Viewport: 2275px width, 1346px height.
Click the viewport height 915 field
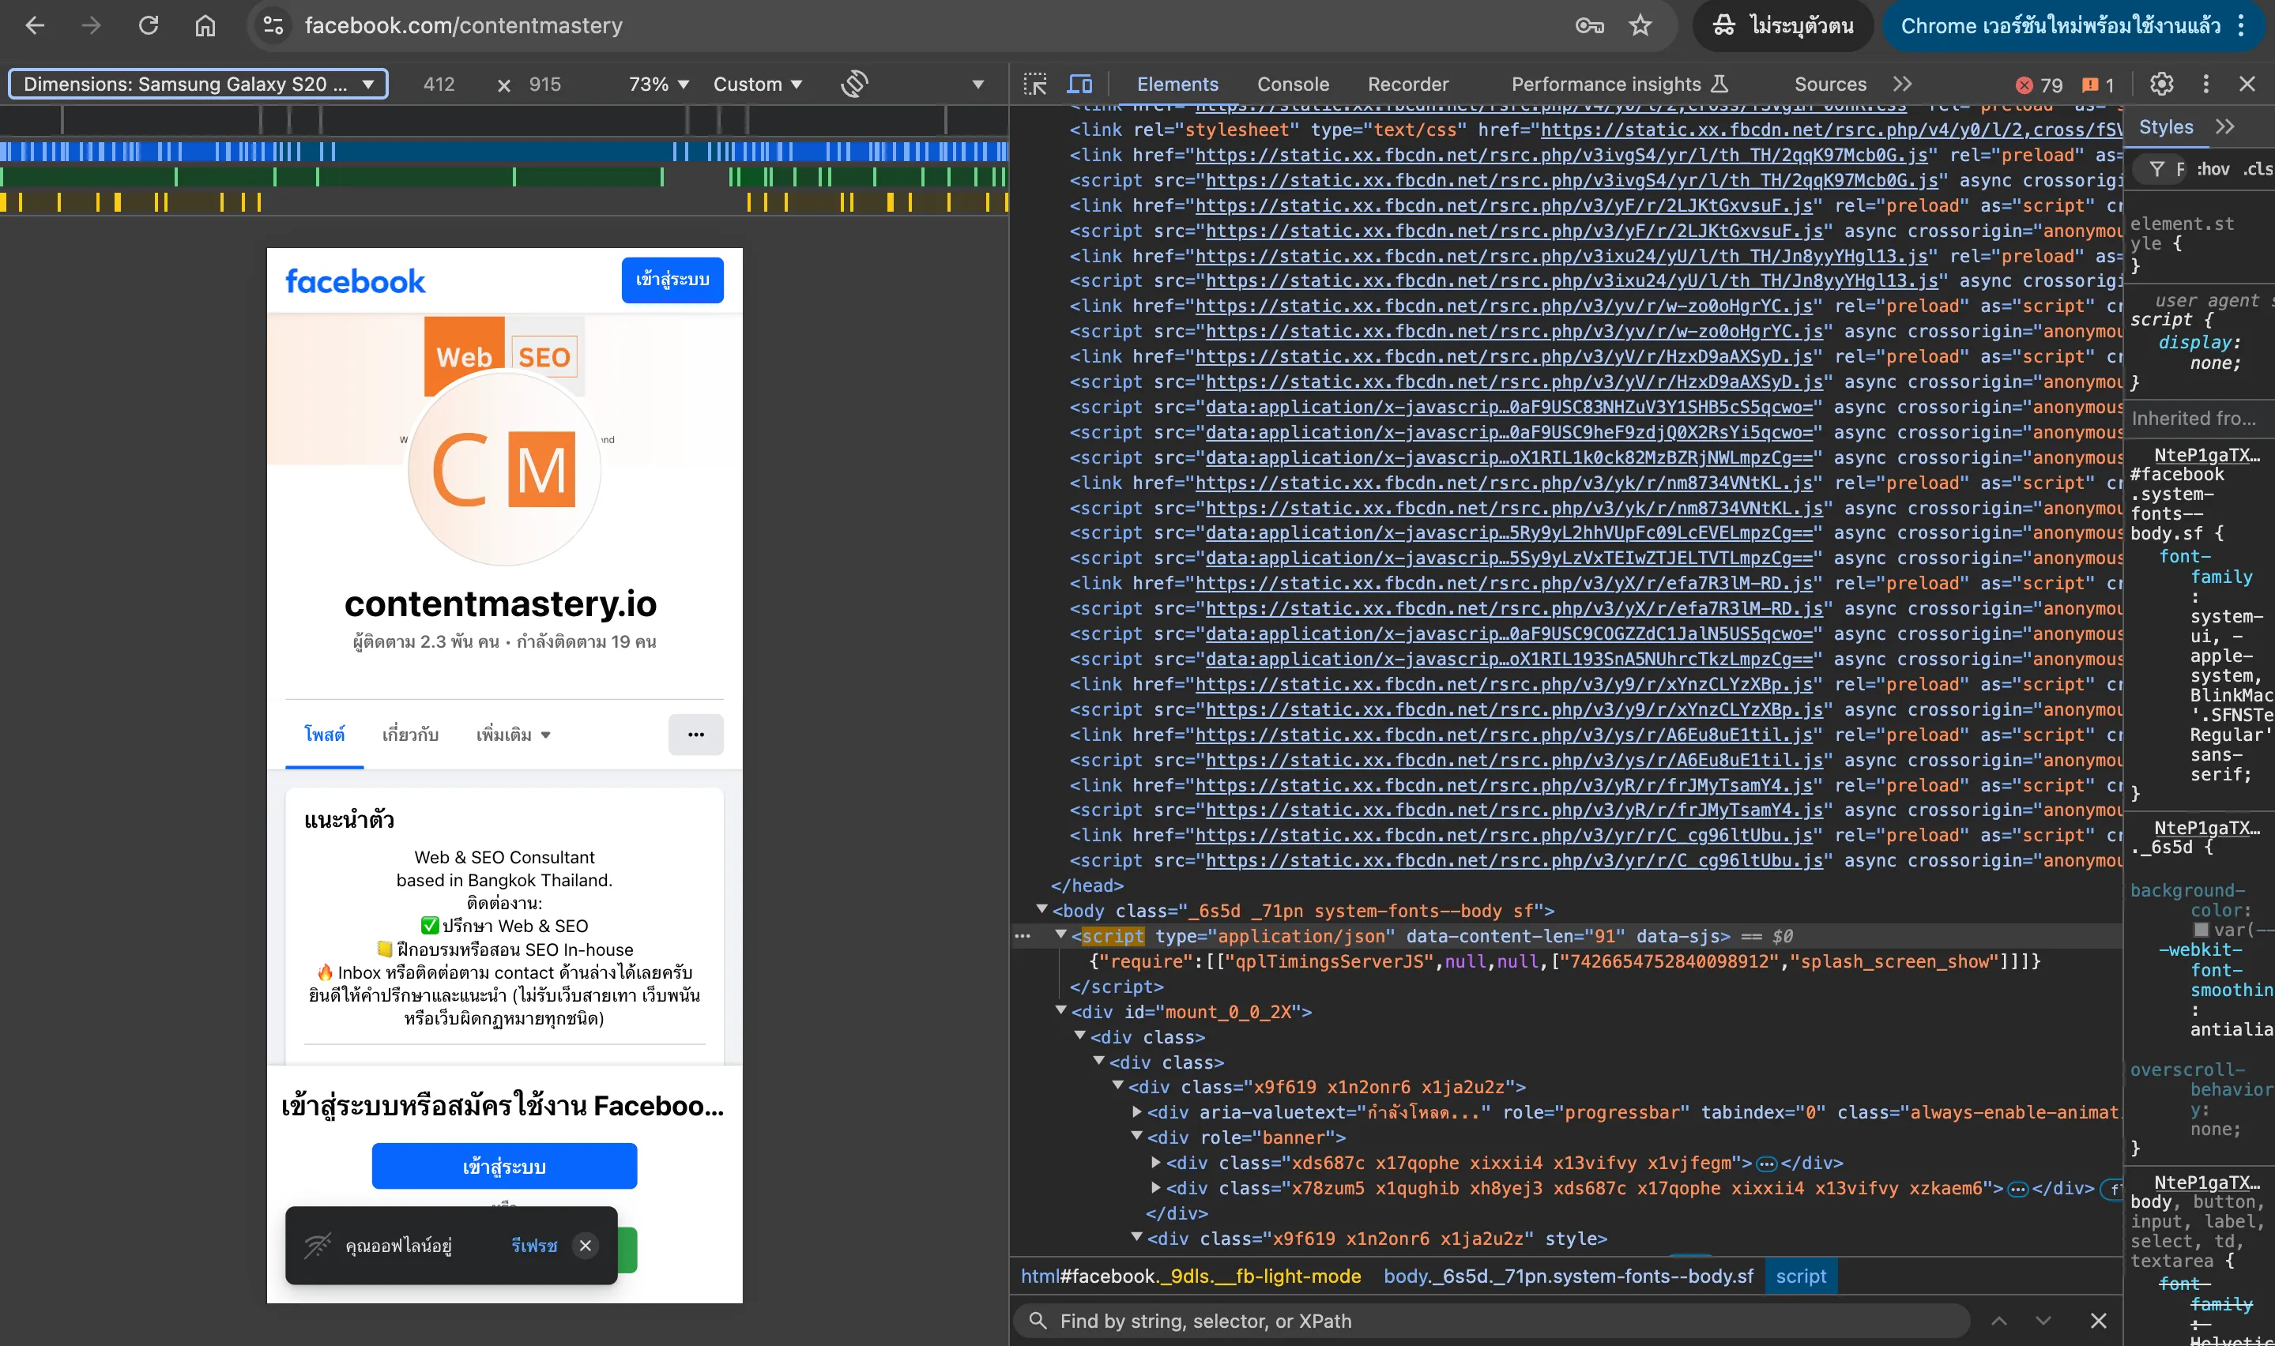pyautogui.click(x=545, y=85)
